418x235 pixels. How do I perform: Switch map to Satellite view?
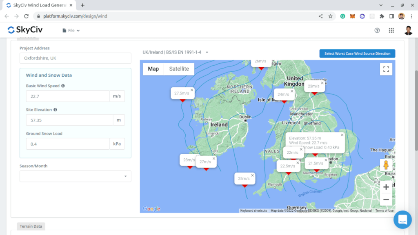[x=179, y=69]
